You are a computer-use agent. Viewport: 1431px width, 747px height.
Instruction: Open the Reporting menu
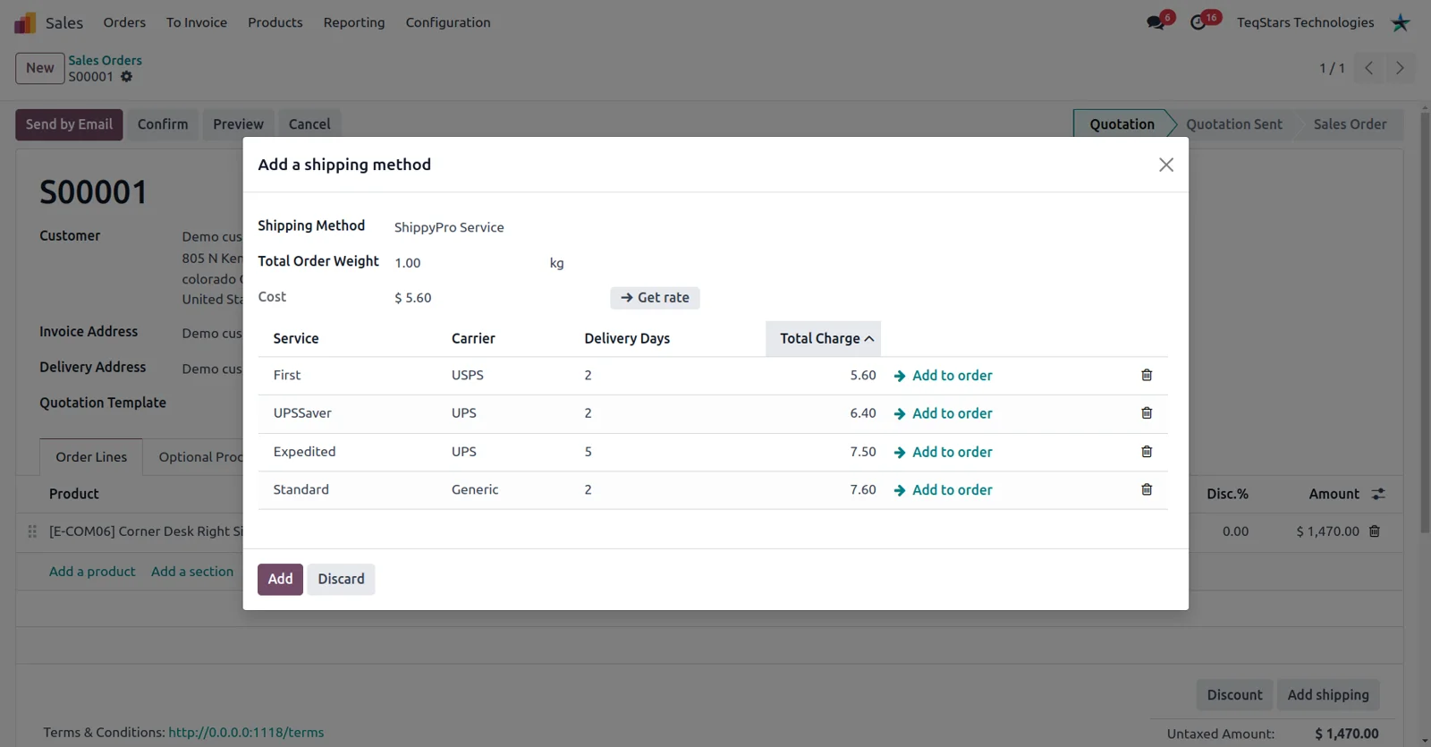pos(354,22)
